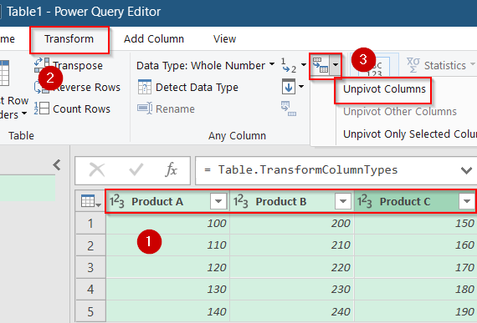
Task: Click the cell with value 150
Action: [x=415, y=223]
